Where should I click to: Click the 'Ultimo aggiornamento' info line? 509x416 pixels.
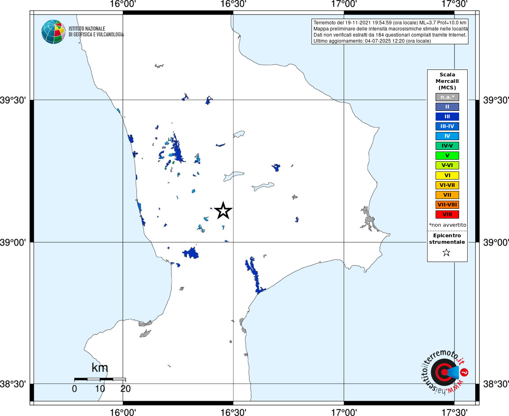coord(372,41)
